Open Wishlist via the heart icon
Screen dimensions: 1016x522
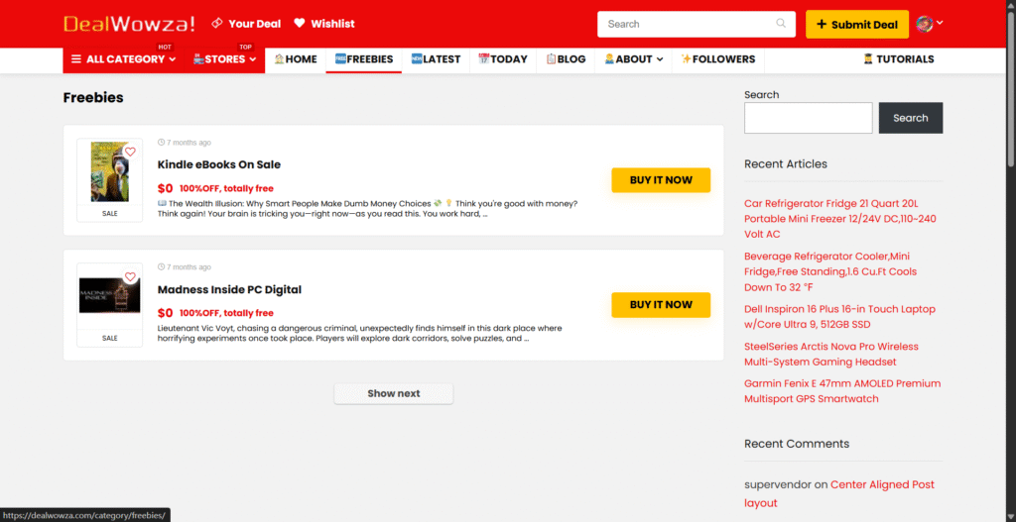(300, 24)
